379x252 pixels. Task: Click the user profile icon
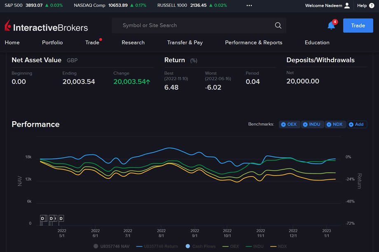(347, 5)
